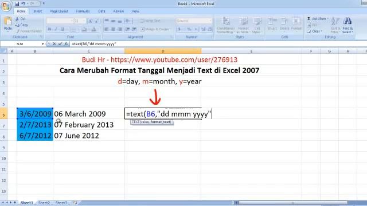
Task: Open the Cell Styles gallery
Action: pyautogui.click(x=256, y=25)
